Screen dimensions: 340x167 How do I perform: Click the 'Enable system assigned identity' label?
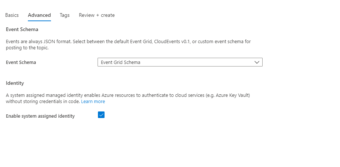40,116
